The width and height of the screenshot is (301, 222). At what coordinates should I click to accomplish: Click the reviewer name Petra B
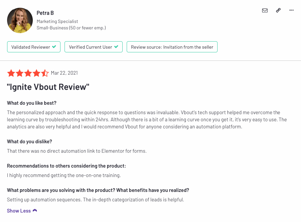coord(45,13)
